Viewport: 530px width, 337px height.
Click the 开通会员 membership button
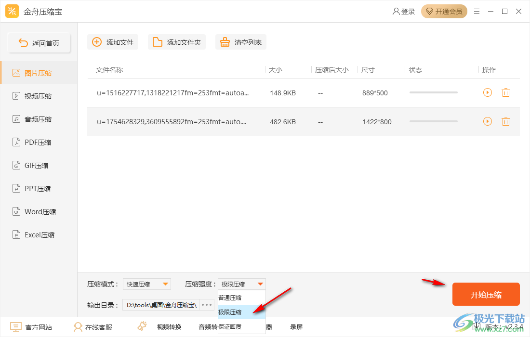(444, 12)
